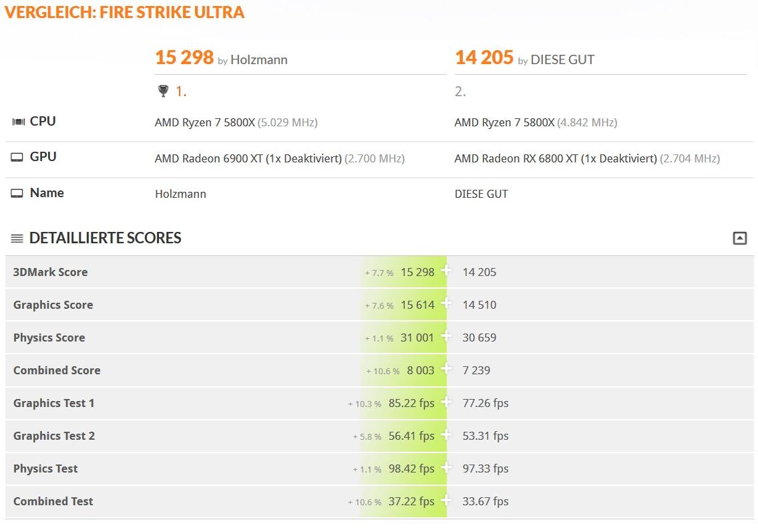
Task: Select the CPU text with 4.842 MHz clock
Action: [x=536, y=122]
